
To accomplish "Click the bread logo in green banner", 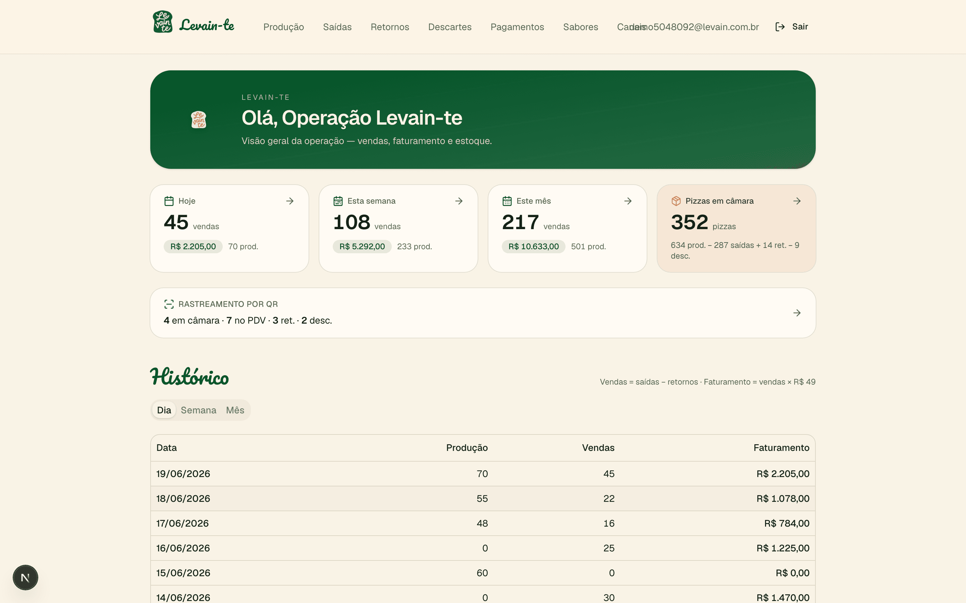I will point(198,120).
